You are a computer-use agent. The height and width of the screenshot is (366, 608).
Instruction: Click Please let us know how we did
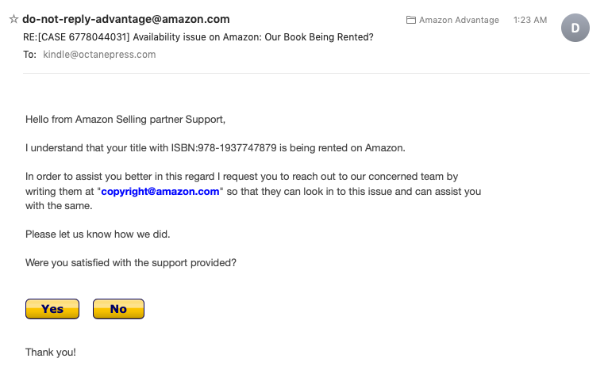pyautogui.click(x=98, y=234)
